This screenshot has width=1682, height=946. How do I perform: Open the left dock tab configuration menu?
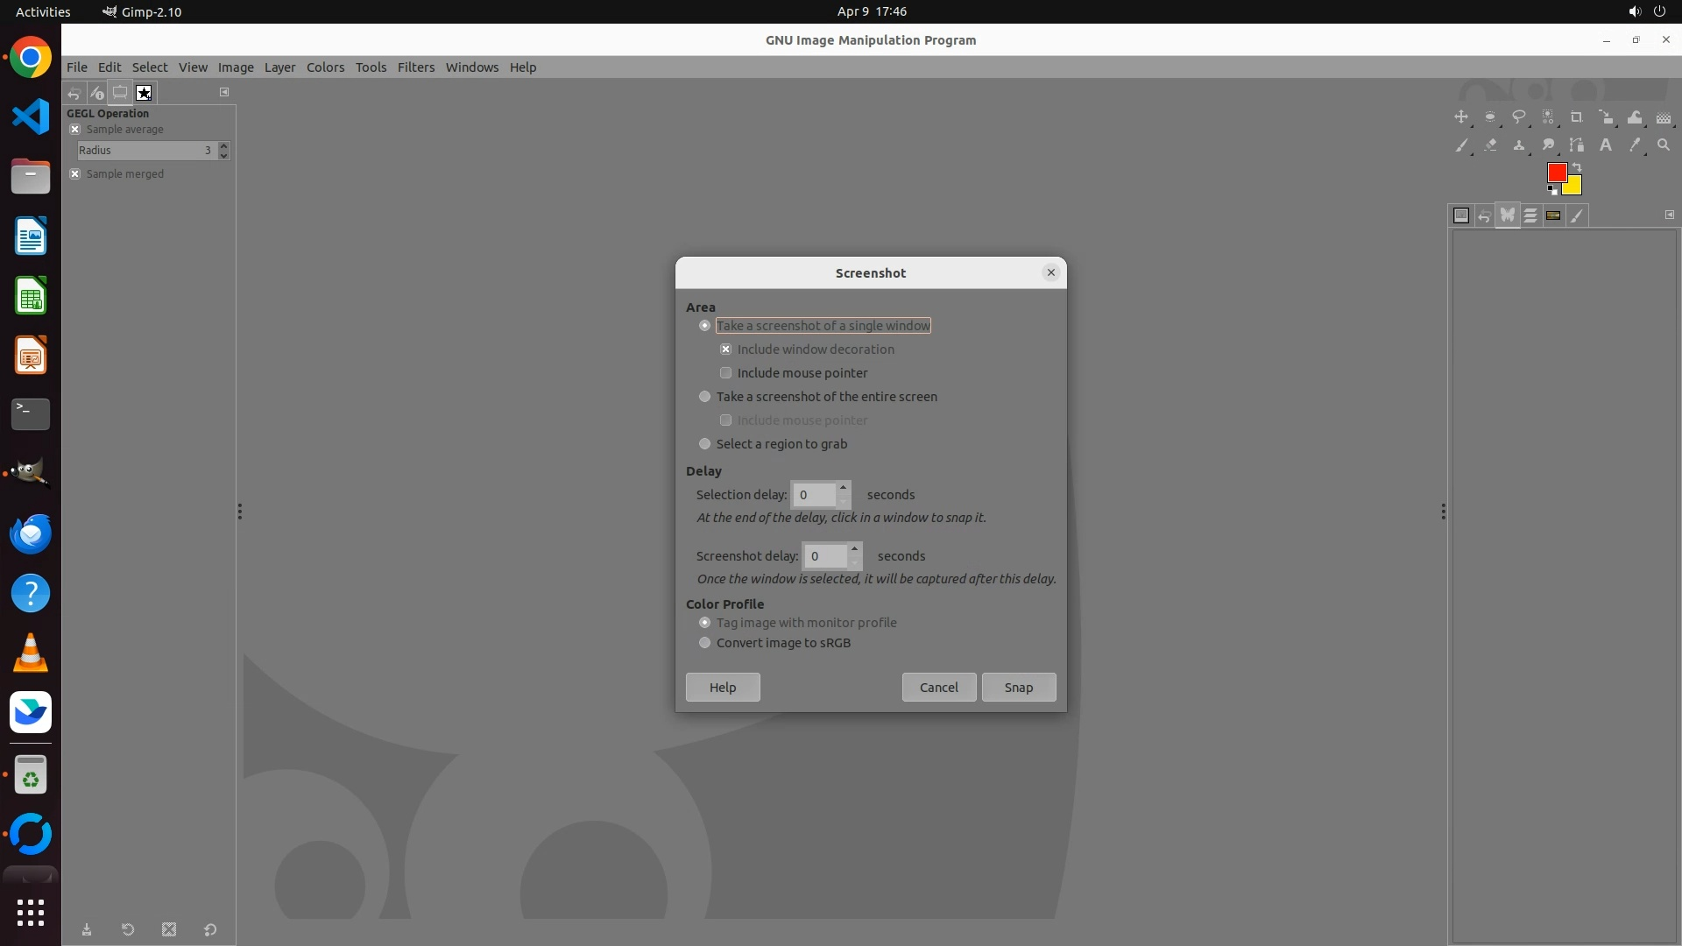(x=224, y=92)
